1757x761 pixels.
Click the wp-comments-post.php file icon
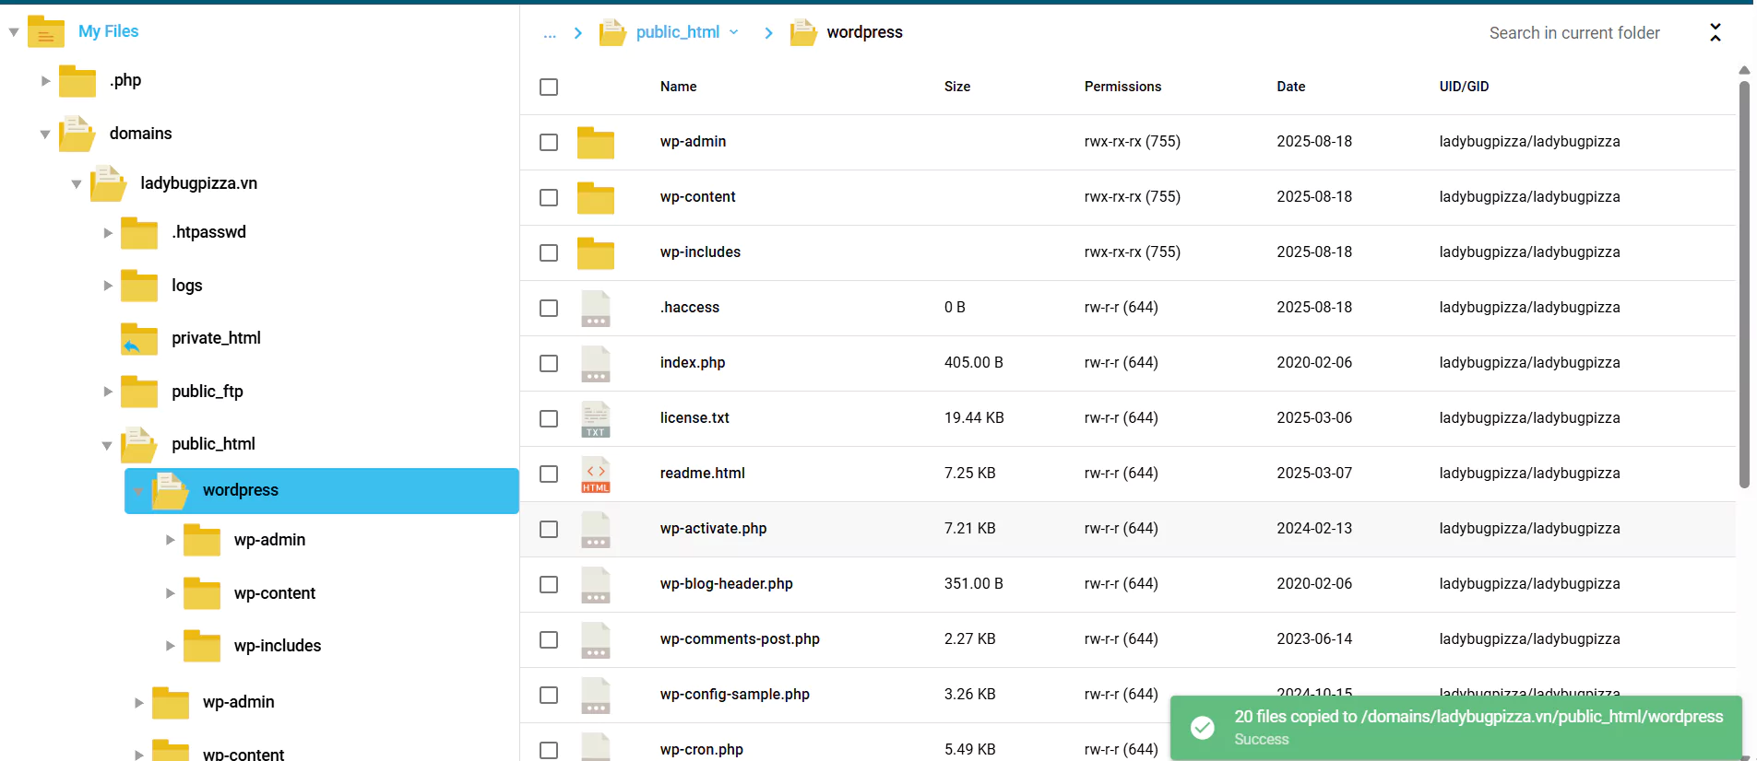(596, 640)
